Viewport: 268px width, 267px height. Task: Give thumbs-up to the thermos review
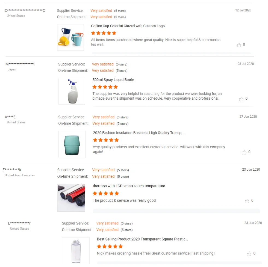[247, 201]
